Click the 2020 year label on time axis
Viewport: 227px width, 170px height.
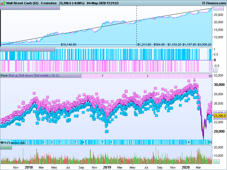pos(186,167)
